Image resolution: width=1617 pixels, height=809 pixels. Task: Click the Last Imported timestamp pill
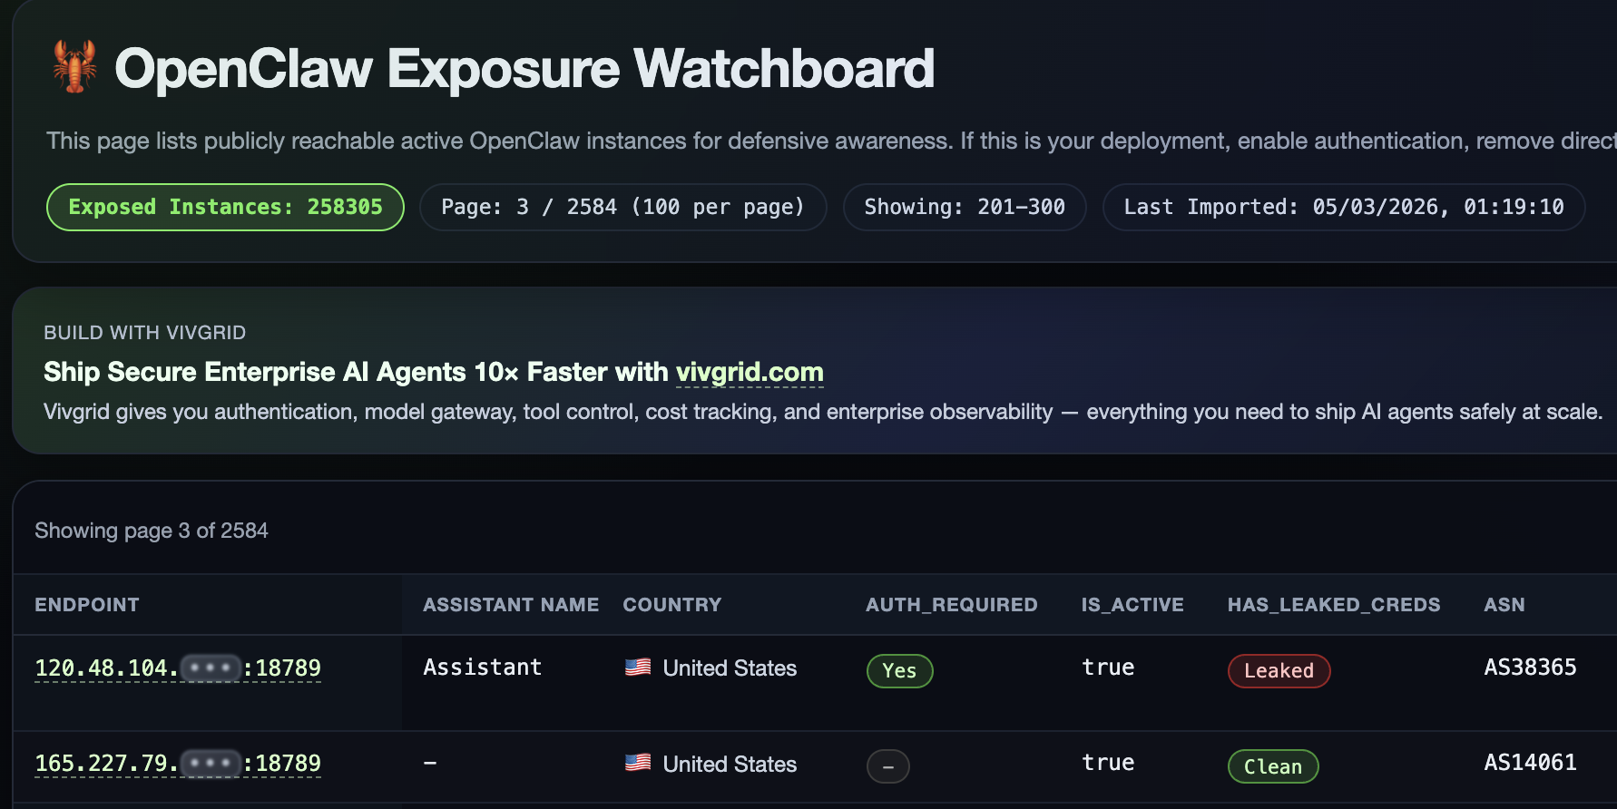click(1343, 207)
